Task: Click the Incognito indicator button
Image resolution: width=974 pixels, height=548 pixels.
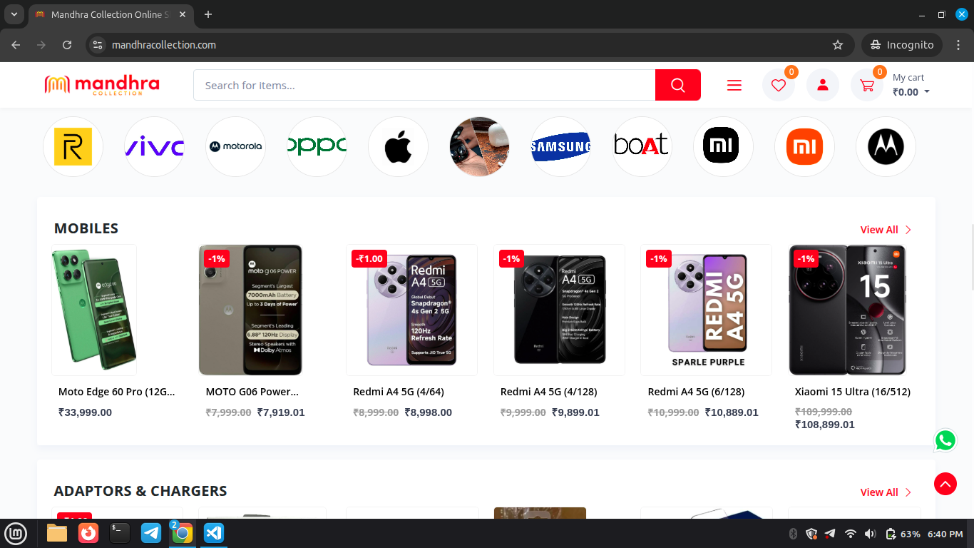Action: tap(902, 44)
